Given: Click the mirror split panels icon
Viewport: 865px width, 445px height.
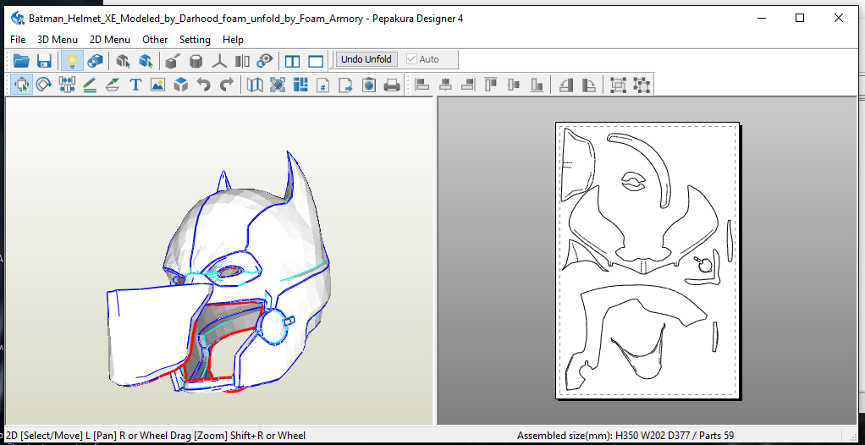Looking at the screenshot, I should 242,60.
